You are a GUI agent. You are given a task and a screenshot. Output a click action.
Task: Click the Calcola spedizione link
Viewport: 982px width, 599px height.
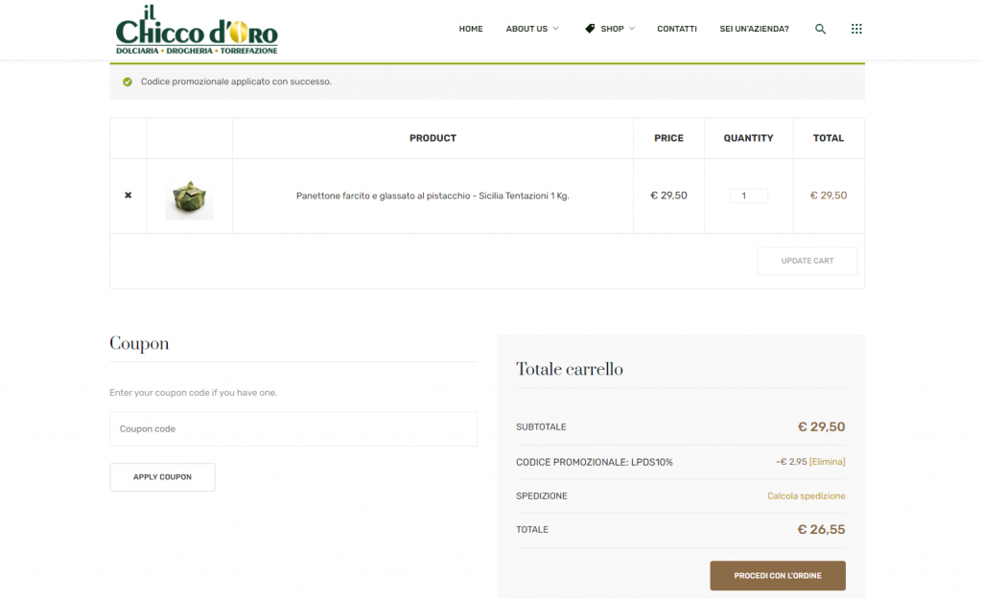(806, 495)
